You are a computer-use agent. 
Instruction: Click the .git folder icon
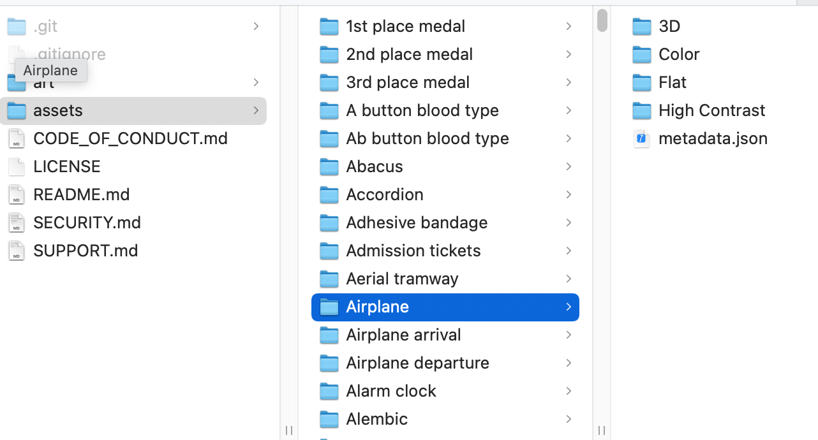(17, 26)
